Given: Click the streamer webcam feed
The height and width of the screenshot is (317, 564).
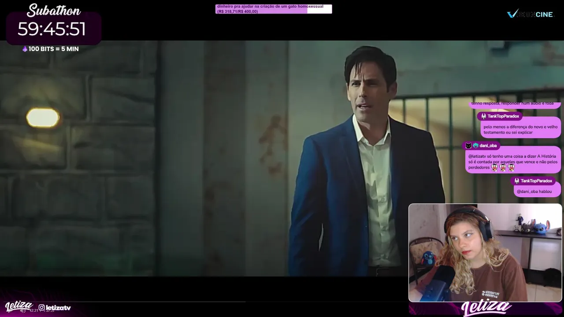Looking at the screenshot, I should point(485,253).
